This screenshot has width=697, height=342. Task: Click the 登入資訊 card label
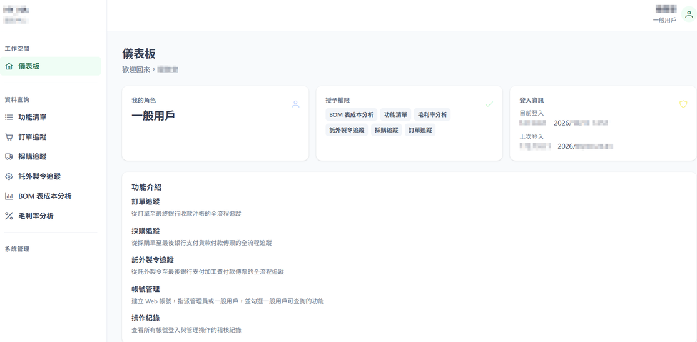(x=531, y=101)
